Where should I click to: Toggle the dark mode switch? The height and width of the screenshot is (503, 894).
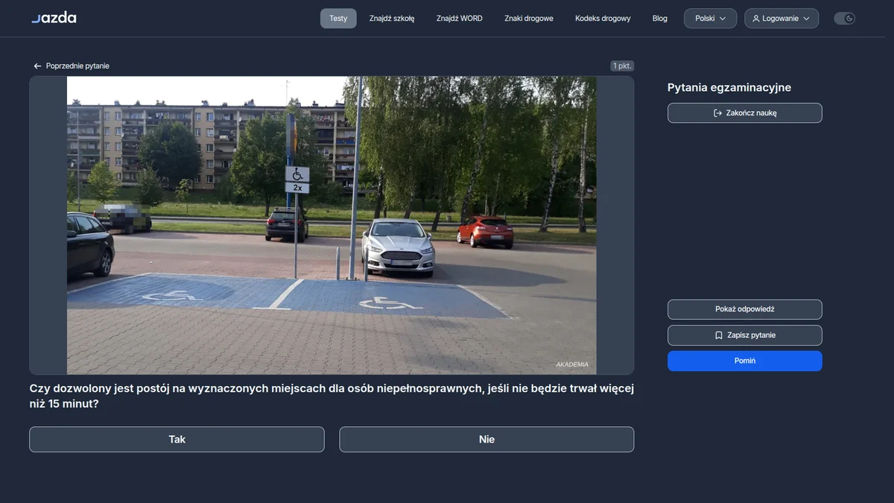844,19
